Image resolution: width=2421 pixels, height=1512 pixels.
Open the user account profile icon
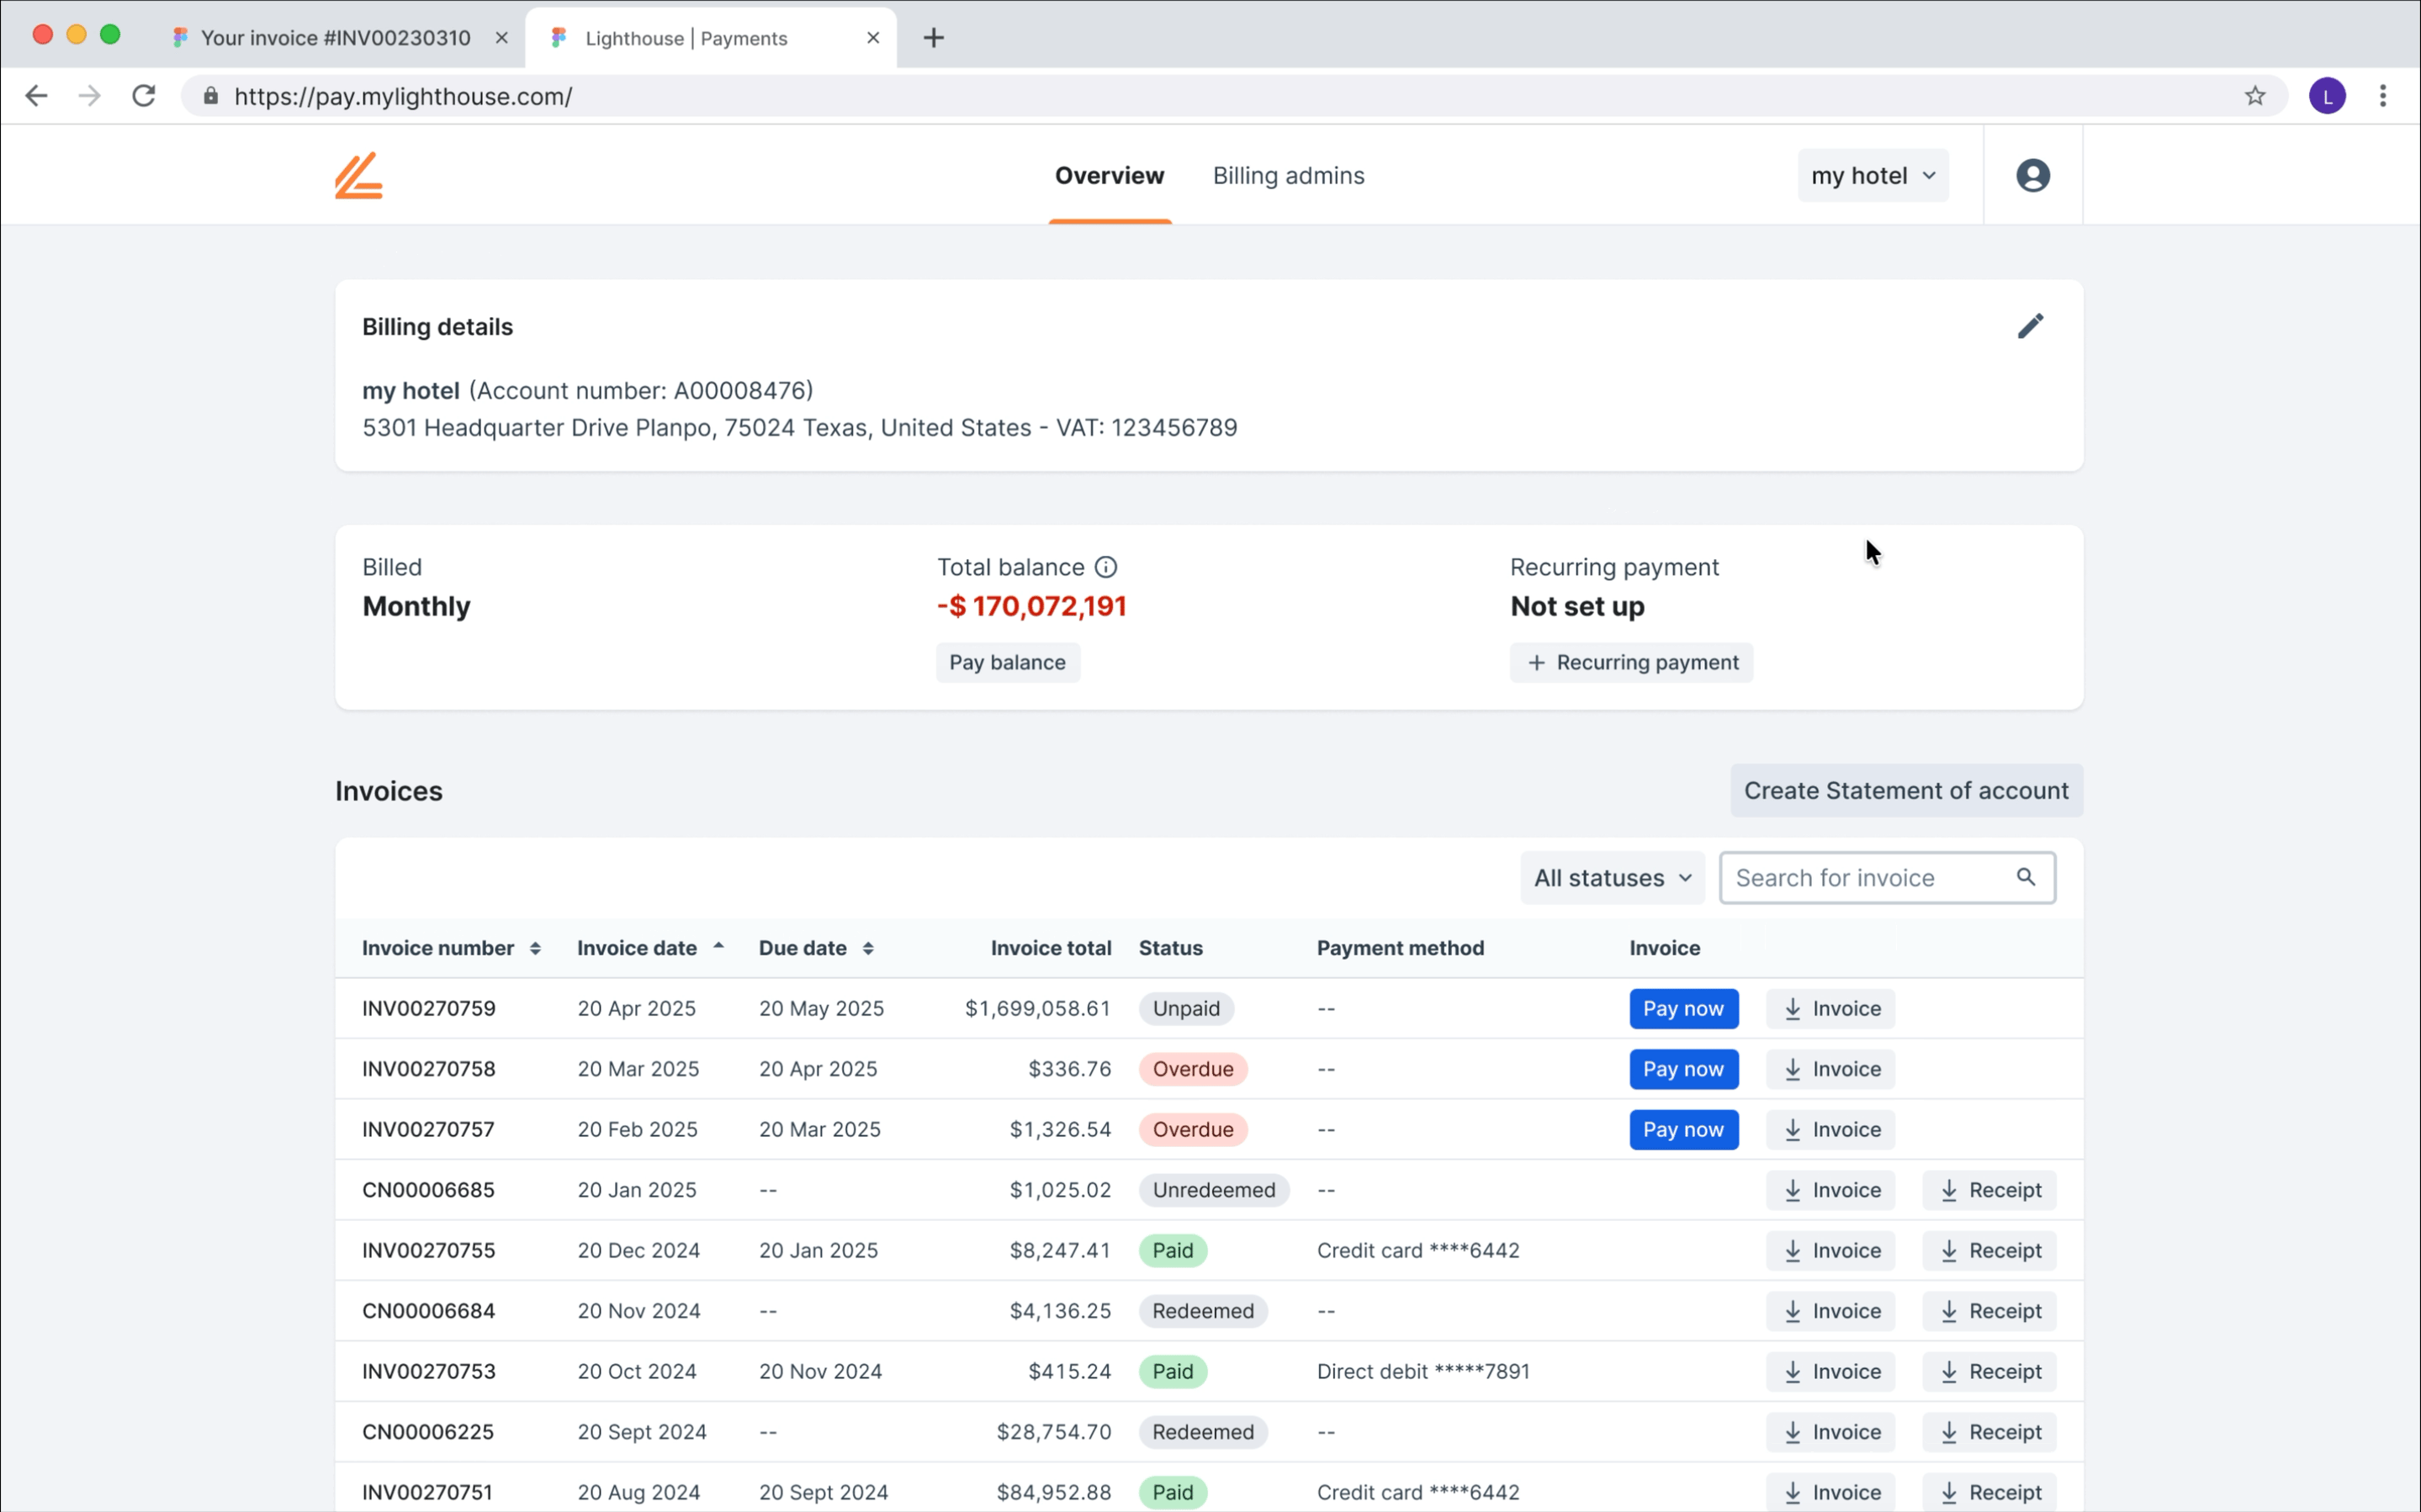[2032, 176]
